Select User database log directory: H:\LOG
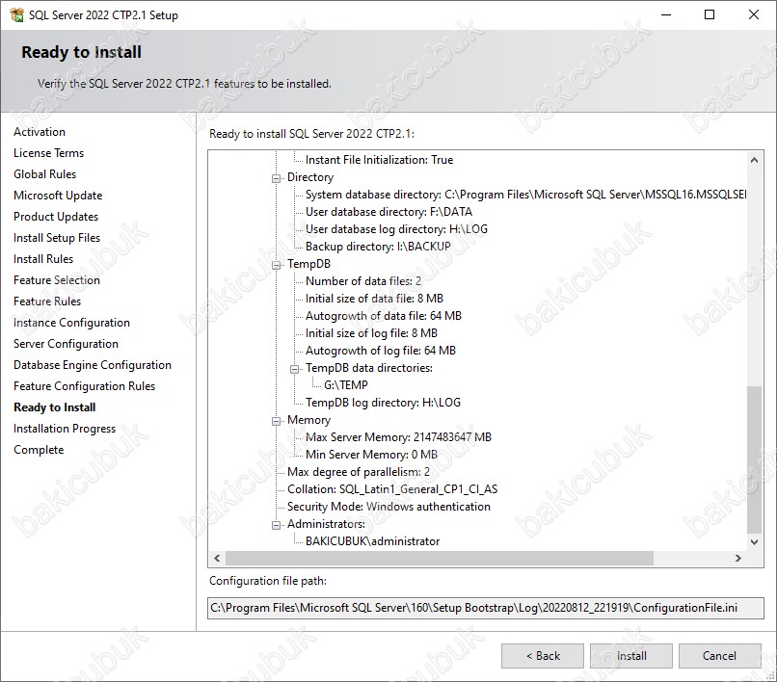 [x=396, y=229]
